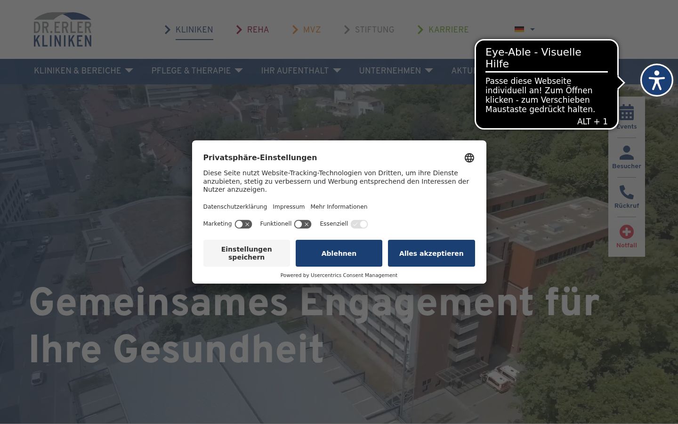Click the globe language icon in consent dialog
Screen dimensions: 678x424
pyautogui.click(x=469, y=158)
